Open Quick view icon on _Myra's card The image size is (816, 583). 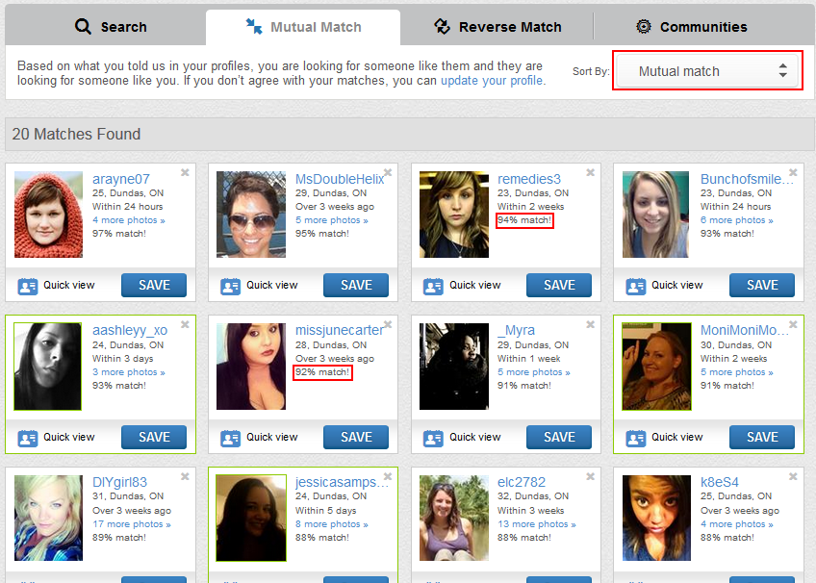coord(433,437)
